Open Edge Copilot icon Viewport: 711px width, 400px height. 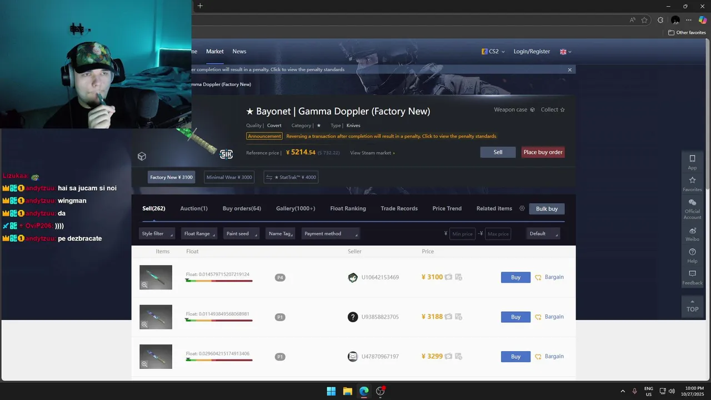pyautogui.click(x=703, y=20)
